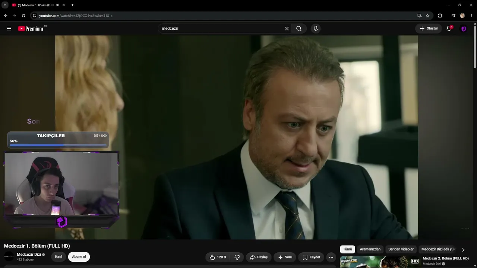Select the Tümü chip
The width and height of the screenshot is (477, 268).
(347, 249)
